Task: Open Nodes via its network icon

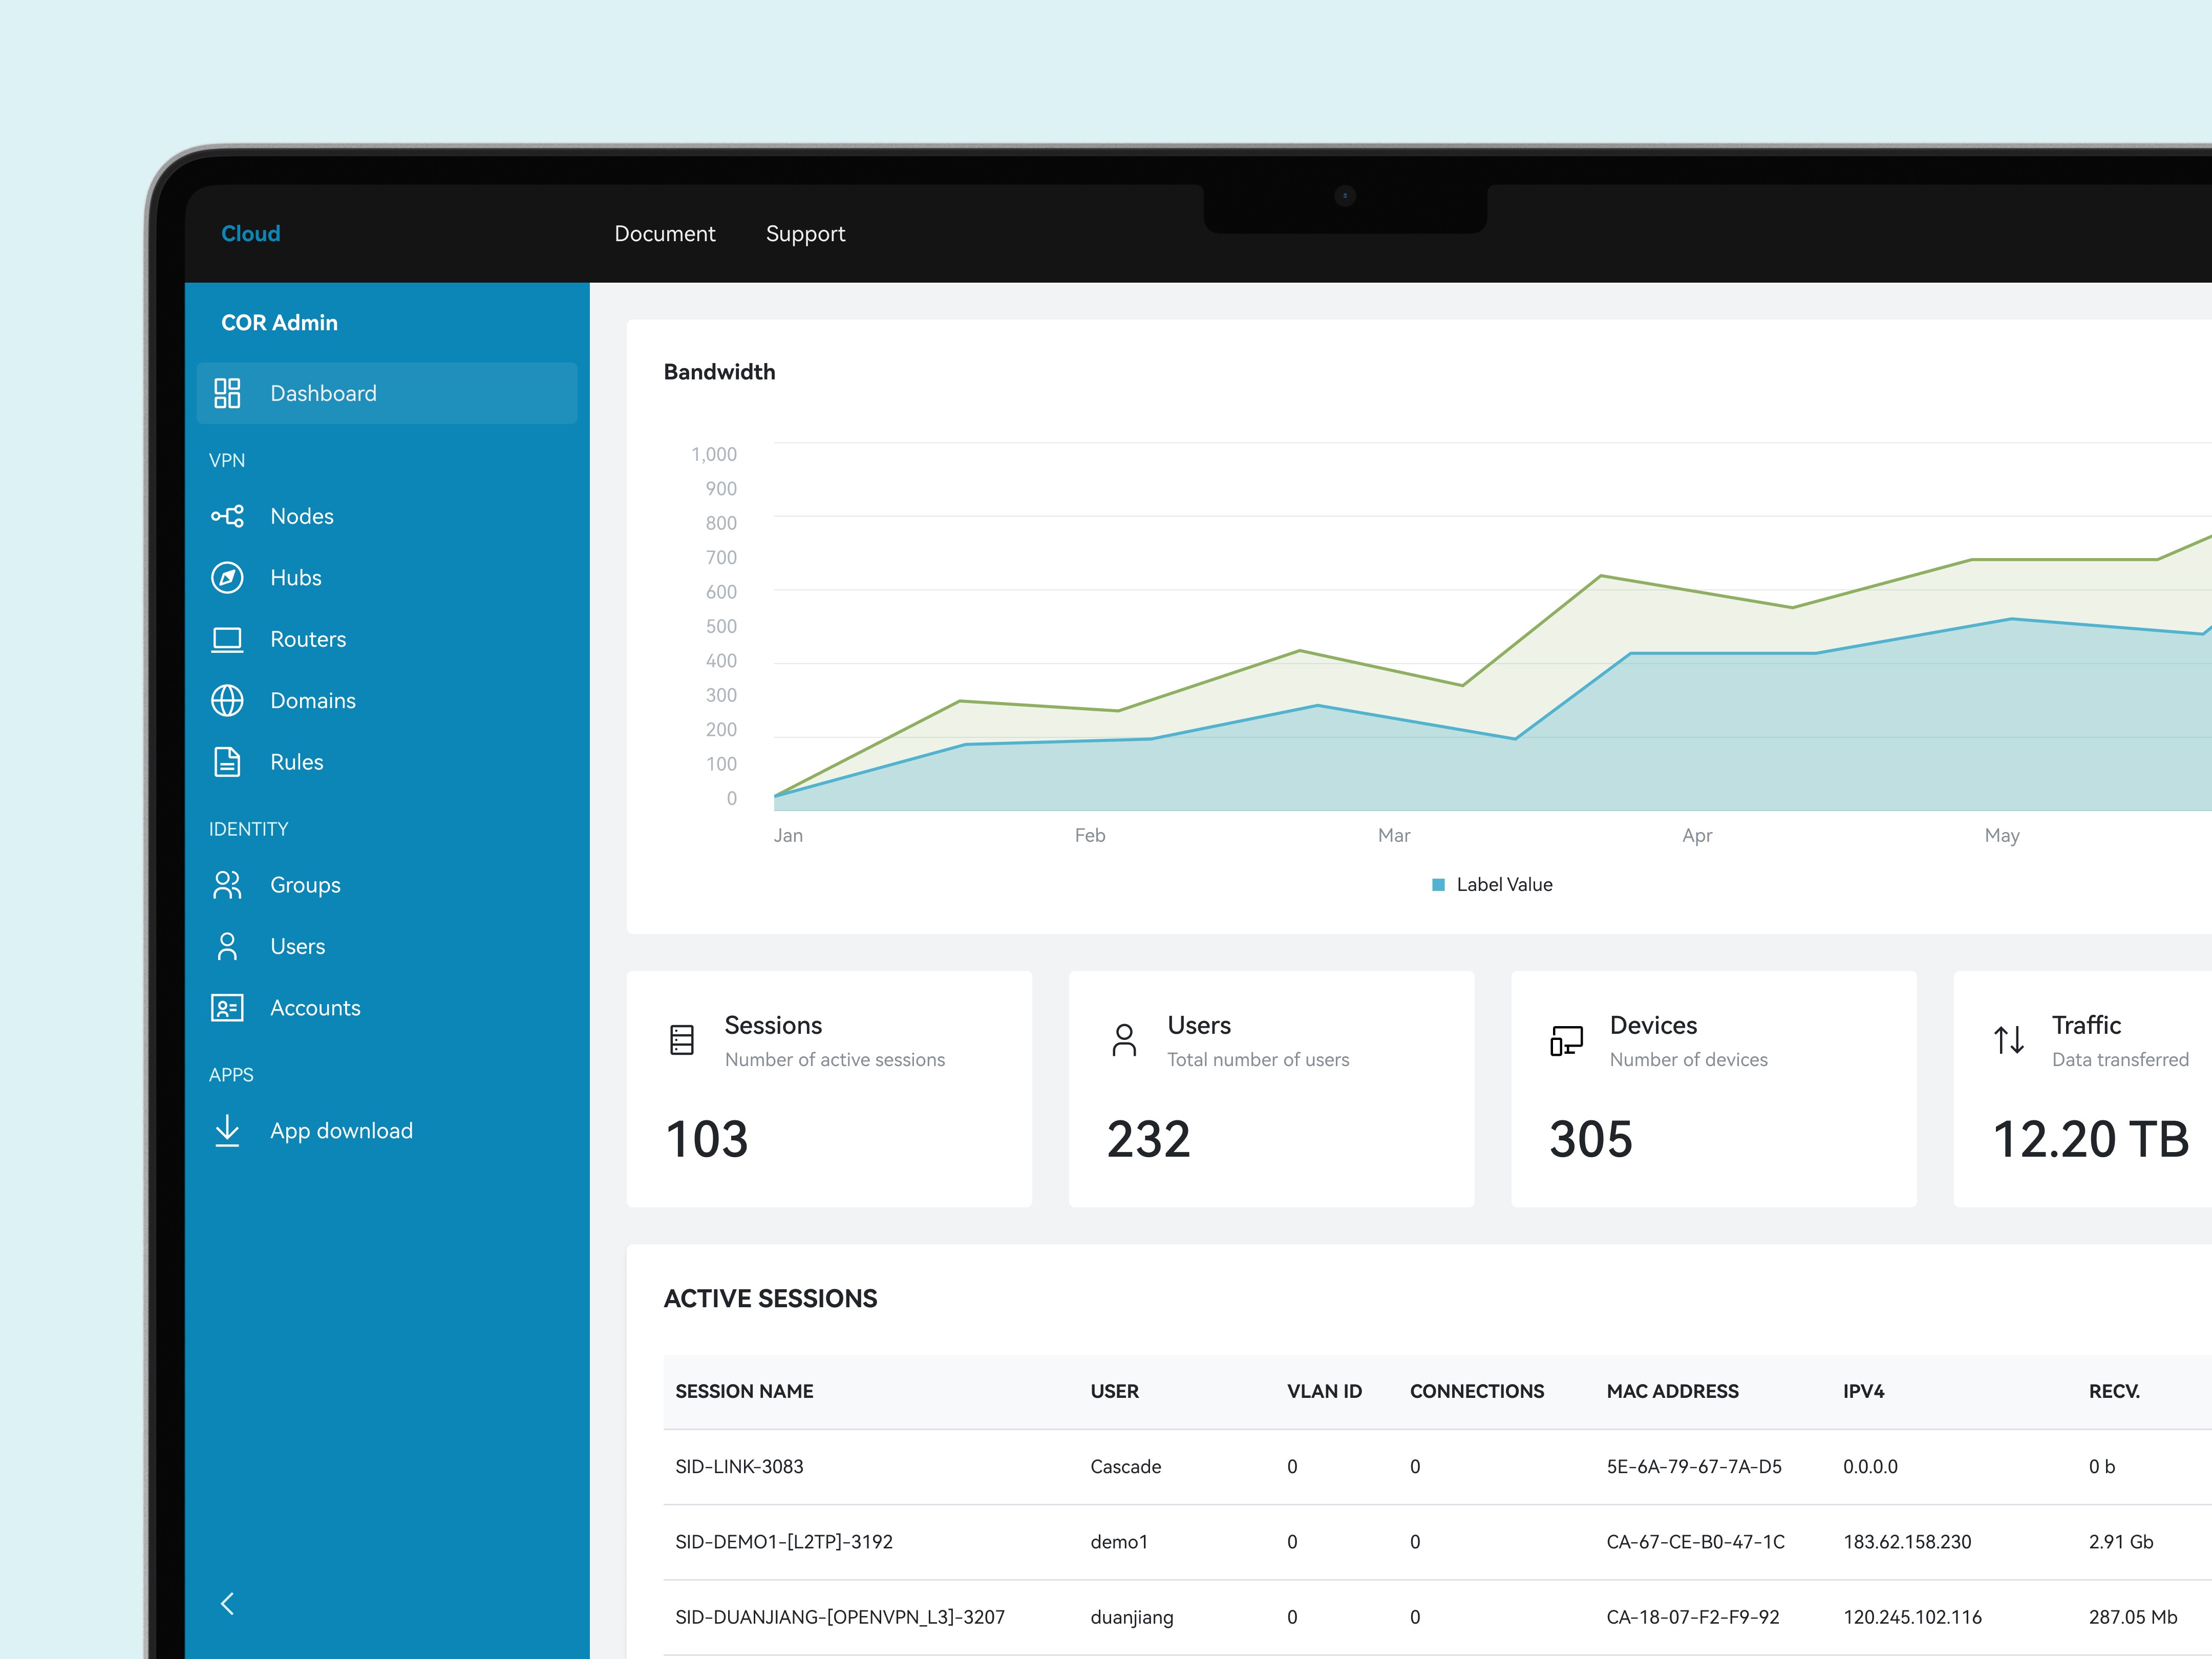Action: pyautogui.click(x=227, y=516)
